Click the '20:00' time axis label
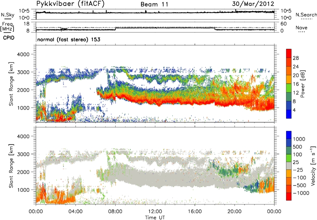317x220 pixels. [234, 212]
